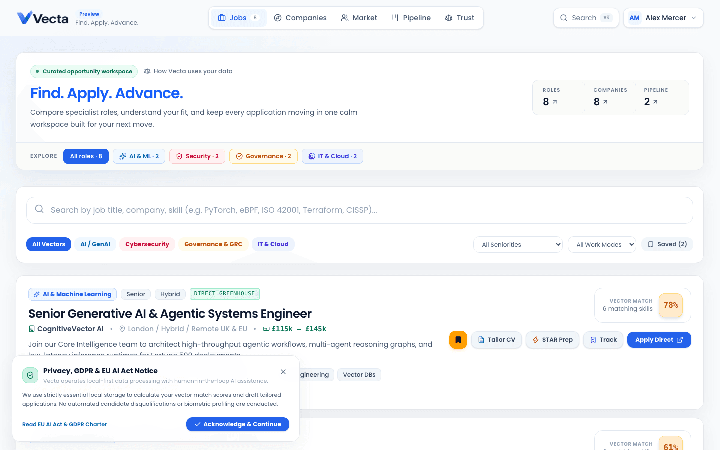Open the All Work Modes dropdown
Viewport: 720px width, 450px height.
602,245
